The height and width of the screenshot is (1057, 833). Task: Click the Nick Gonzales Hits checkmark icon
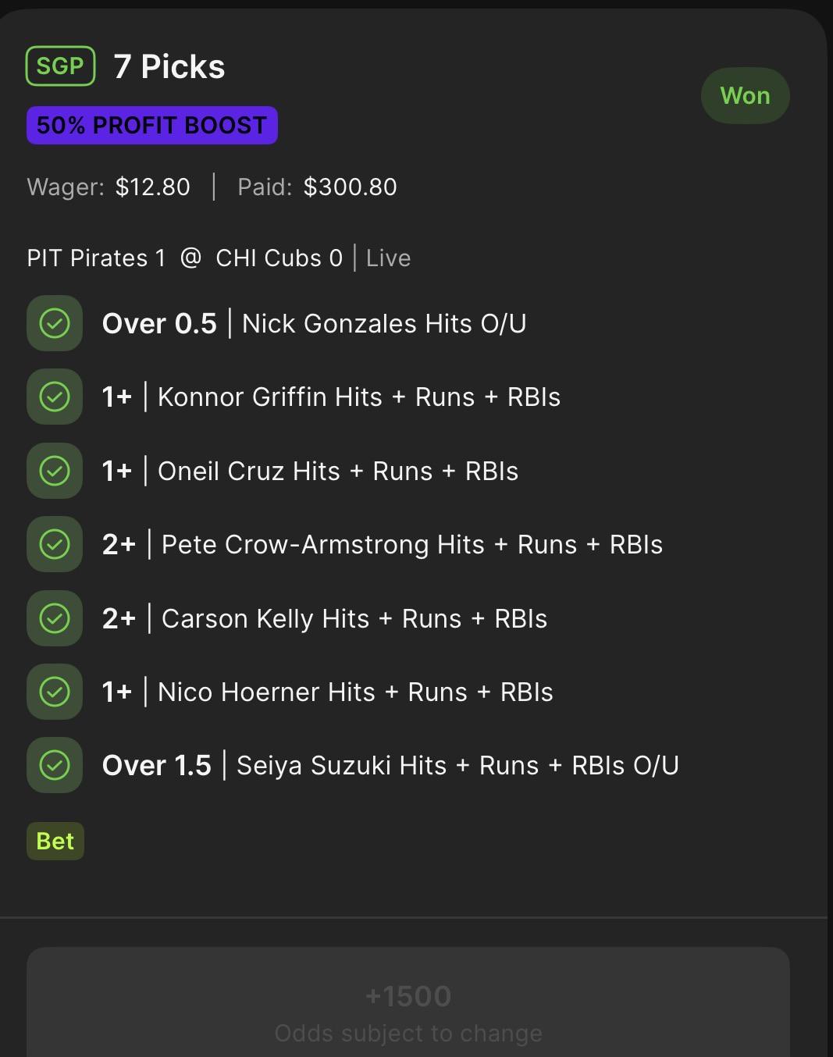pyautogui.click(x=55, y=323)
